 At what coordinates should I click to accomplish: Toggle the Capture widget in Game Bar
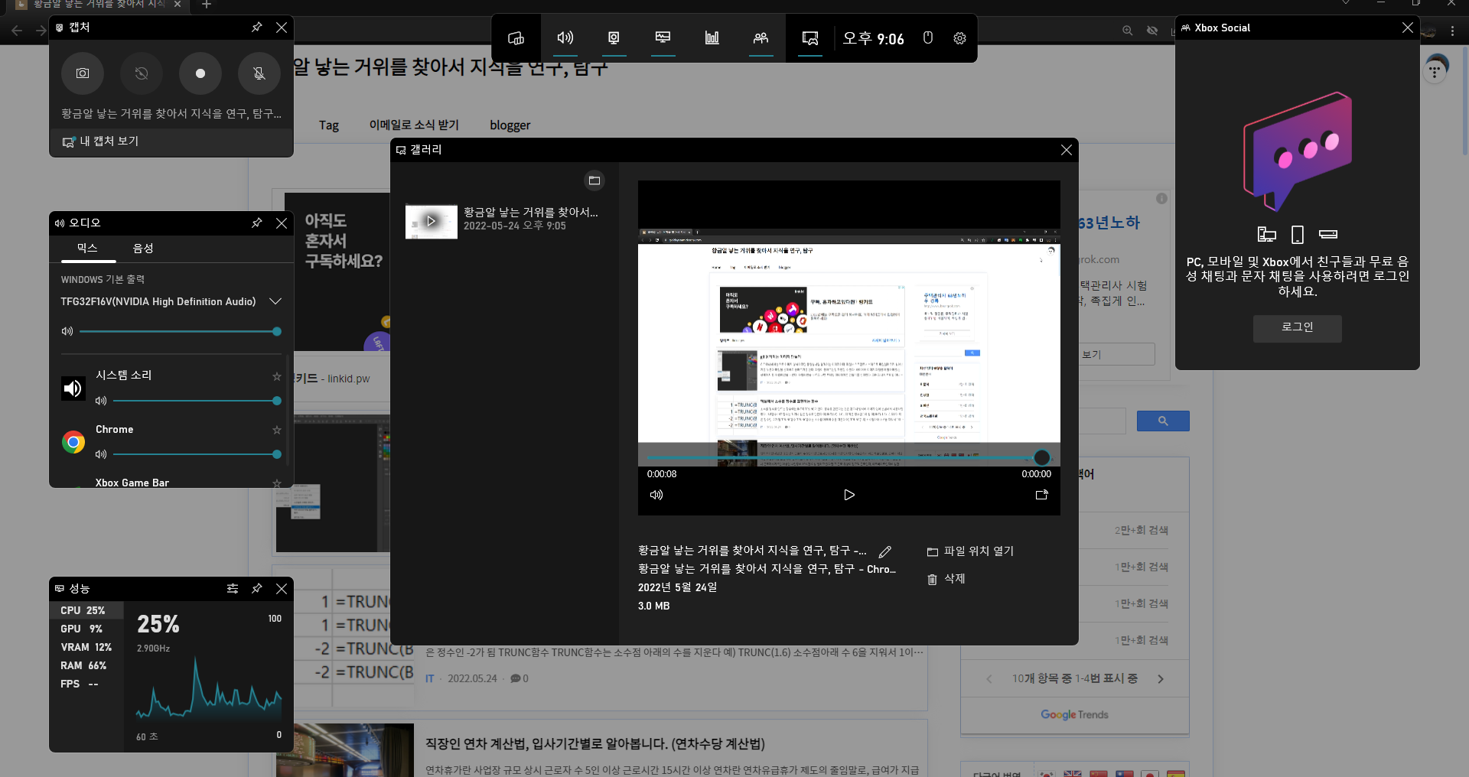point(614,38)
